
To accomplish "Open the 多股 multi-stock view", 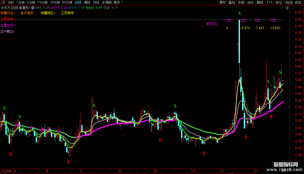I will pyautogui.click(x=241, y=2).
